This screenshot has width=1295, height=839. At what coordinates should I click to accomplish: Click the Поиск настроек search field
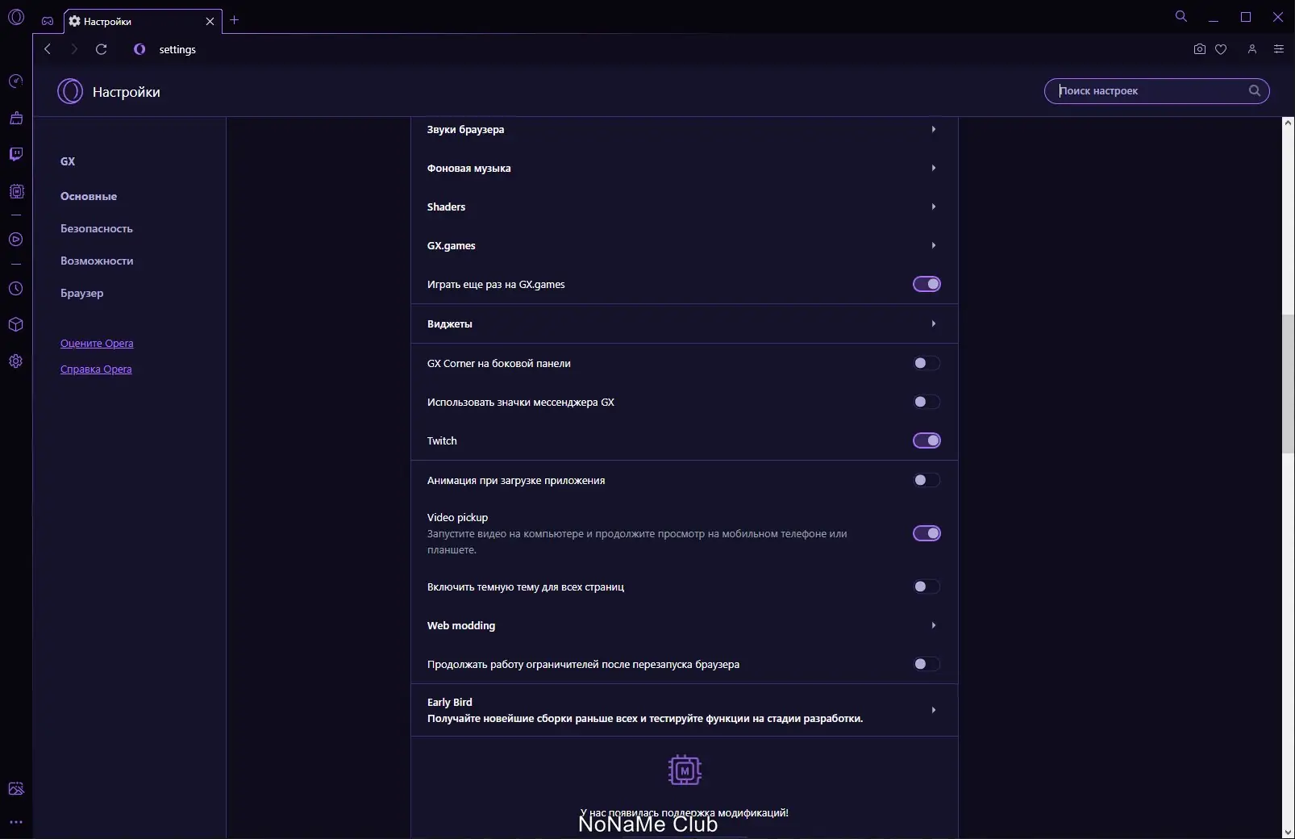pyautogui.click(x=1149, y=91)
